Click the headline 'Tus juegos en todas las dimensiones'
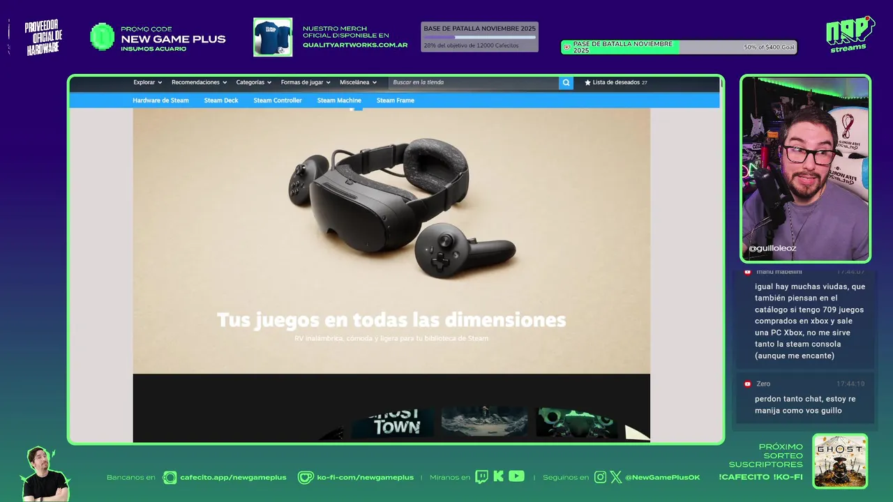This screenshot has width=893, height=502. (391, 320)
